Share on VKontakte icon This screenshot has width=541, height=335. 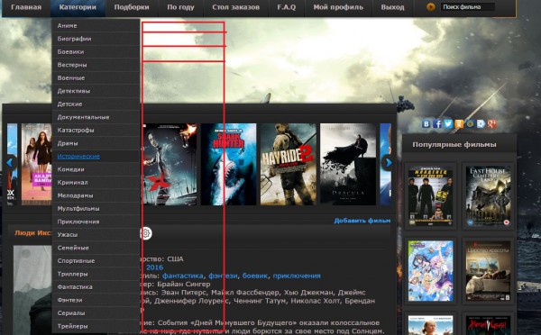coord(426,123)
